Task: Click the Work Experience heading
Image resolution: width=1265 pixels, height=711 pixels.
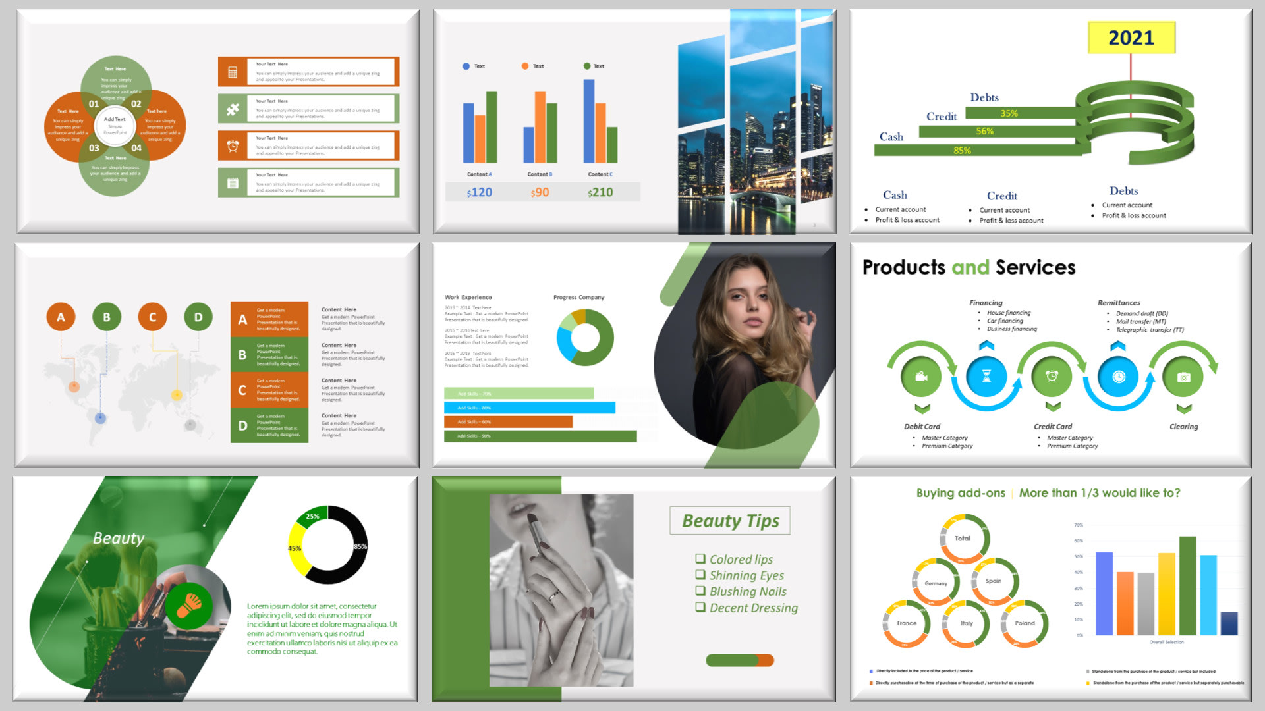Action: 468,297
